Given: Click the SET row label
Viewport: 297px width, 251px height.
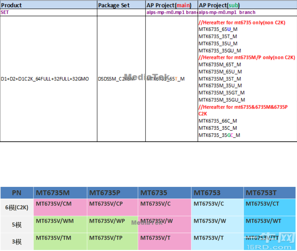Looking at the screenshot, I should (5, 12).
